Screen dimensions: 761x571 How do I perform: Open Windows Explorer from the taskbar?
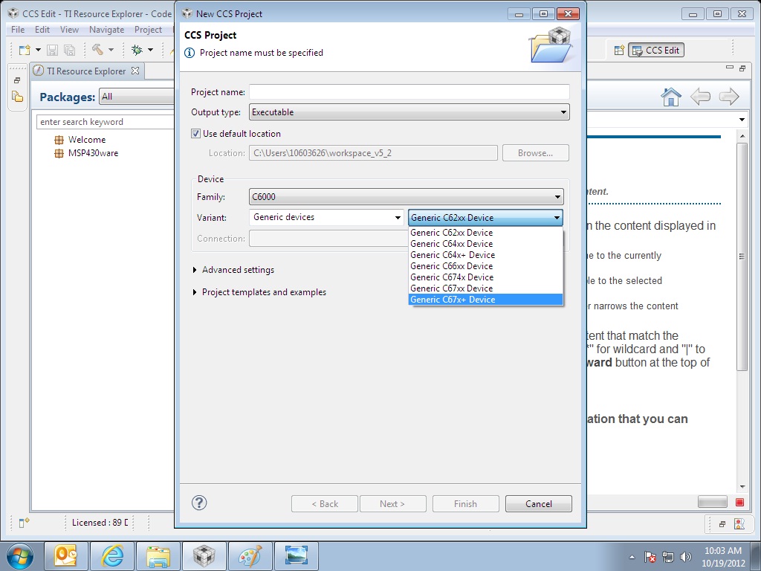tap(158, 556)
